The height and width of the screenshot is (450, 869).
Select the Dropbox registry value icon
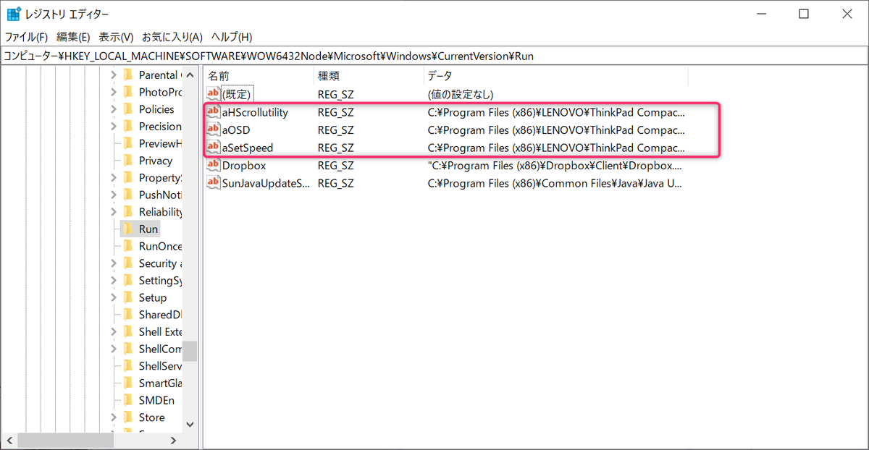click(214, 166)
